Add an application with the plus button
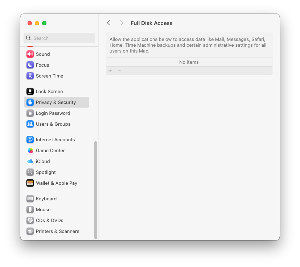 (110, 71)
